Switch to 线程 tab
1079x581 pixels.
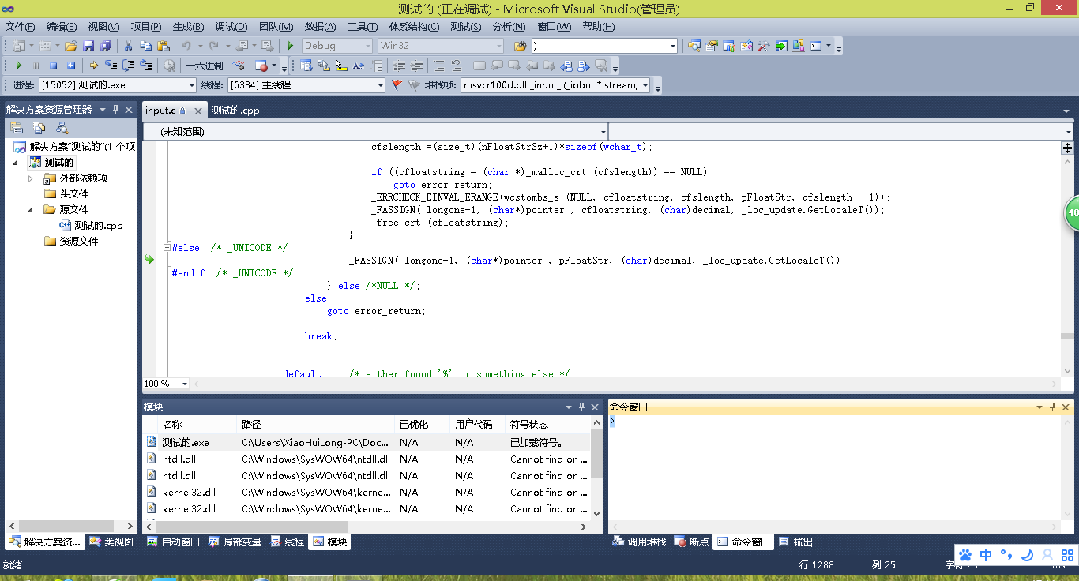click(x=288, y=542)
